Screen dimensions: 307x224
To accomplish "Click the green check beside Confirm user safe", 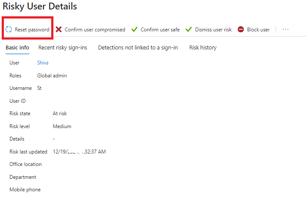I will tap(134, 29).
